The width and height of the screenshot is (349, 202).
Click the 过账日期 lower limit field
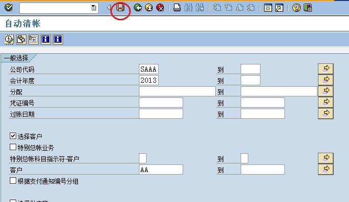coord(161,114)
